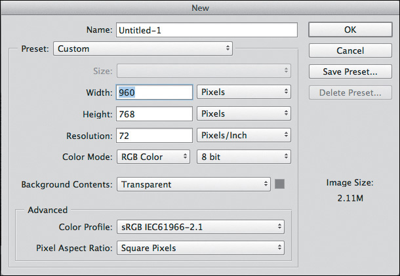Viewport: 400px width, 276px height.
Task: Open the Color Profile dropdown
Action: coord(200,227)
